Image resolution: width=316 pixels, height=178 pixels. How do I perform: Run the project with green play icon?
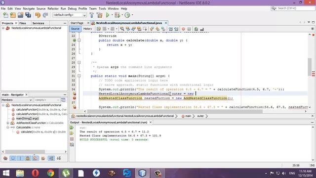tap(108, 15)
